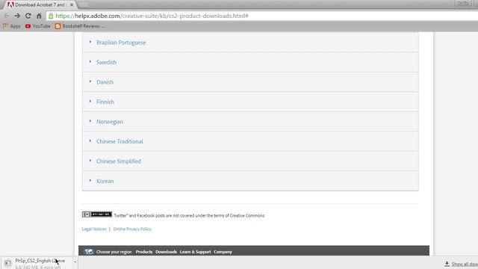Open the Products footer menu

coord(144,252)
